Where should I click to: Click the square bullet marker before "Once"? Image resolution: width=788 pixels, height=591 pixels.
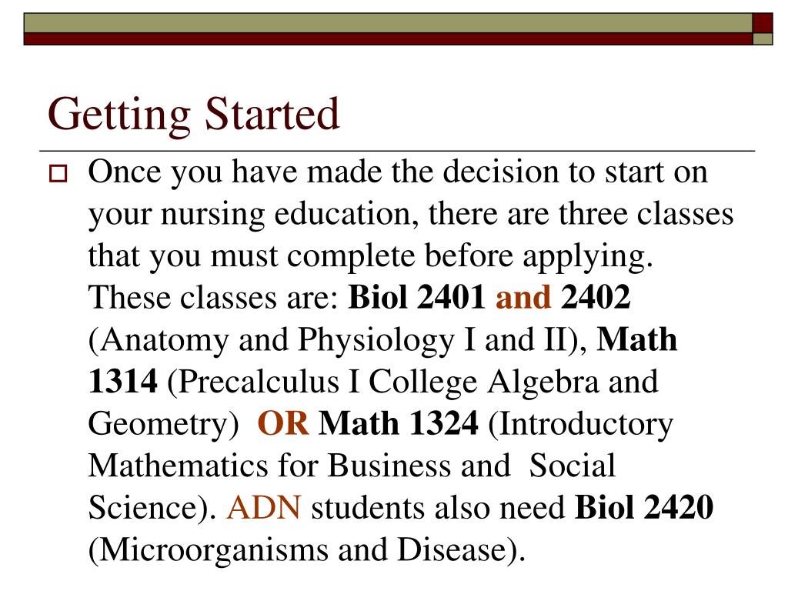(x=58, y=174)
